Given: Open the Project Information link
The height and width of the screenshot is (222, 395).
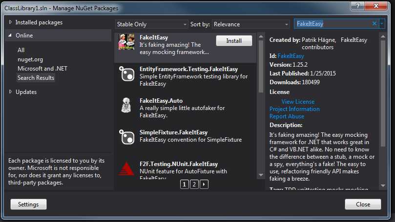Looking at the screenshot, I should [294, 109].
